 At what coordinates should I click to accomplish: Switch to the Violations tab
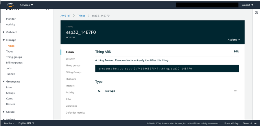[71, 106]
